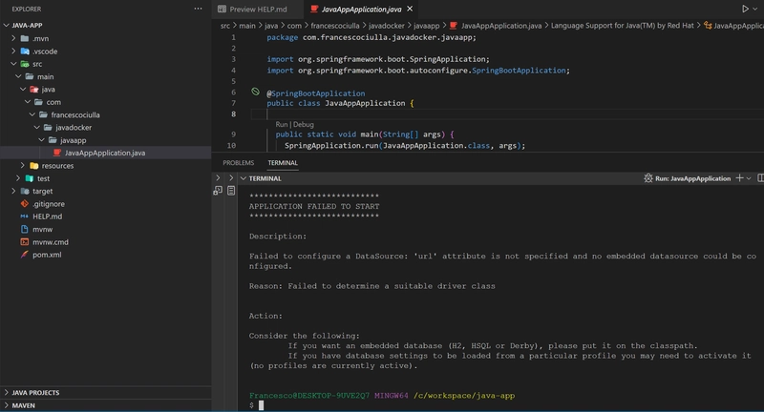This screenshot has width=764, height=412.
Task: Switch to the Preview HELP.md tab
Action: (257, 9)
